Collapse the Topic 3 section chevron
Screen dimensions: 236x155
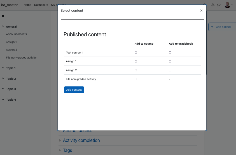point(3,89)
